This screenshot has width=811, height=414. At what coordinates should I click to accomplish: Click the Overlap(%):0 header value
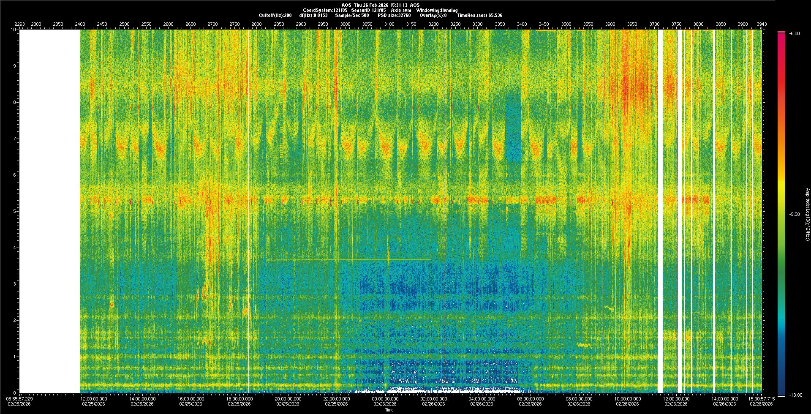[433, 15]
